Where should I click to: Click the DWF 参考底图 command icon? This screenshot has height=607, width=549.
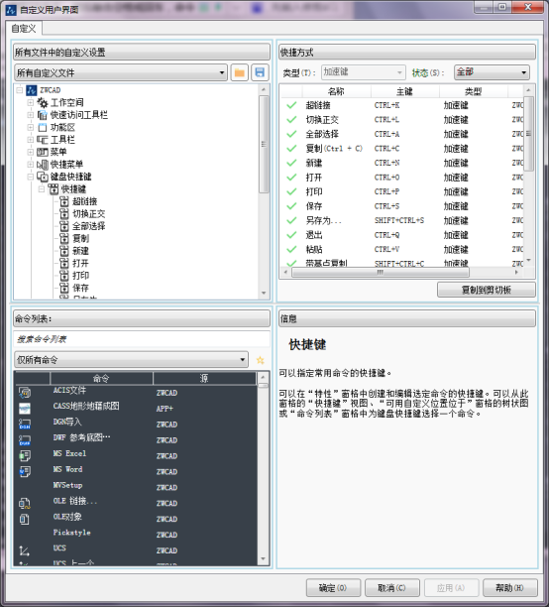tap(25, 440)
